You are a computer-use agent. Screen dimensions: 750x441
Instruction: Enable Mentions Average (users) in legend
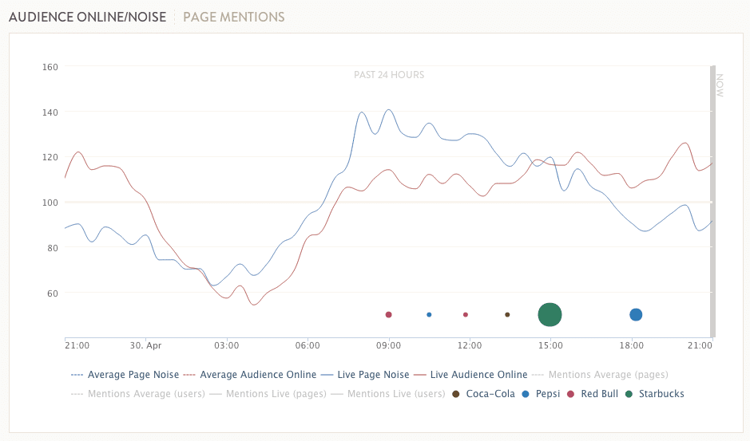(x=145, y=393)
